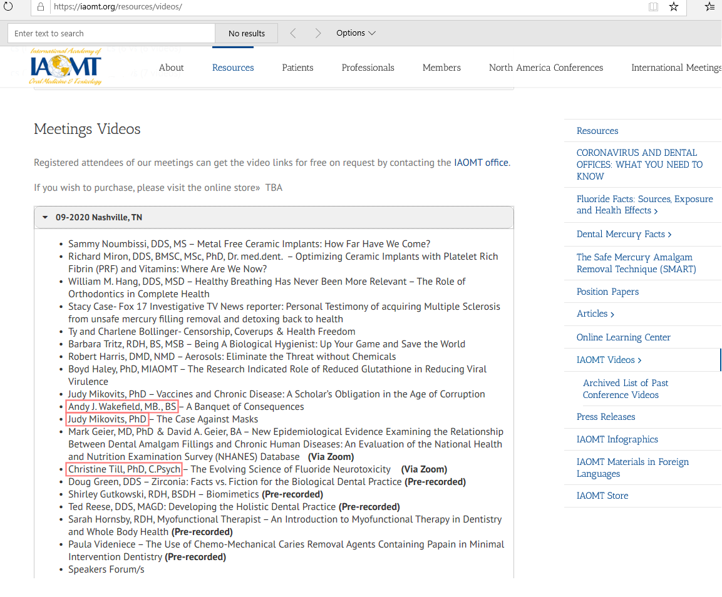The width and height of the screenshot is (722, 597).
Task: Click the browser refresh icon
Action: click(x=8, y=6)
